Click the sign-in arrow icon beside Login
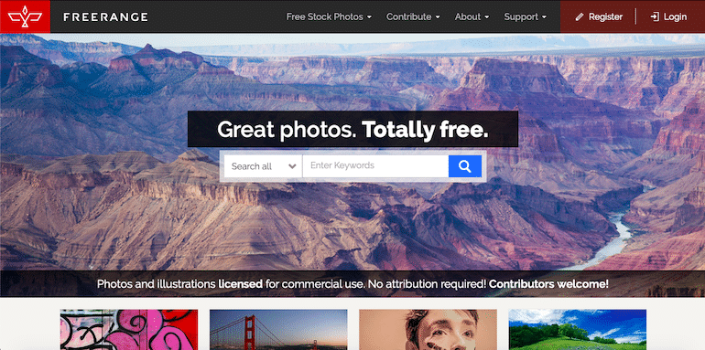 [655, 17]
